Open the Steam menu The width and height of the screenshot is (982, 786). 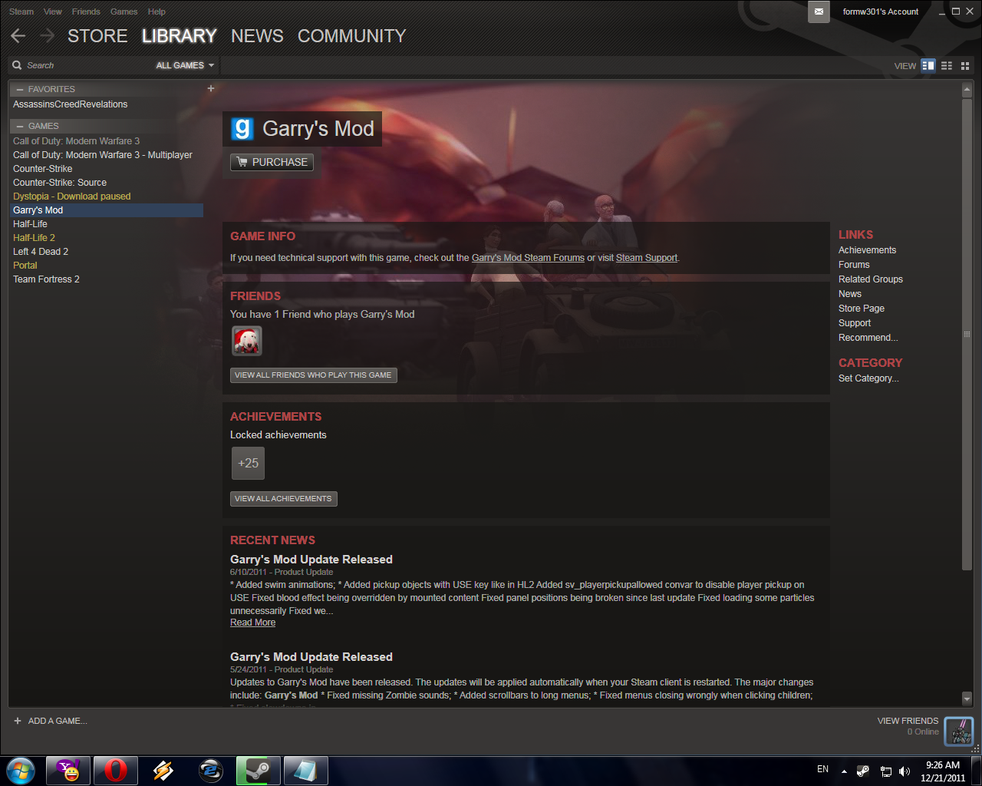(x=21, y=12)
